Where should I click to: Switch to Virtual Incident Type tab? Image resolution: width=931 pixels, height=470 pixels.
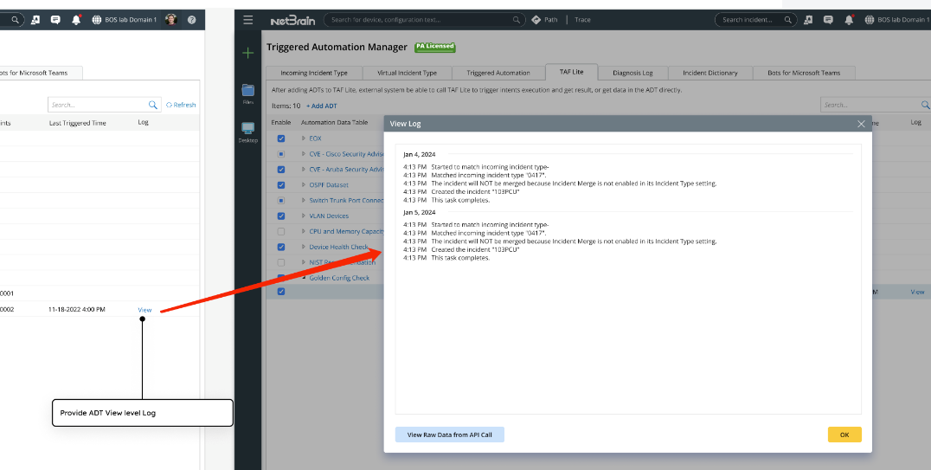click(407, 73)
